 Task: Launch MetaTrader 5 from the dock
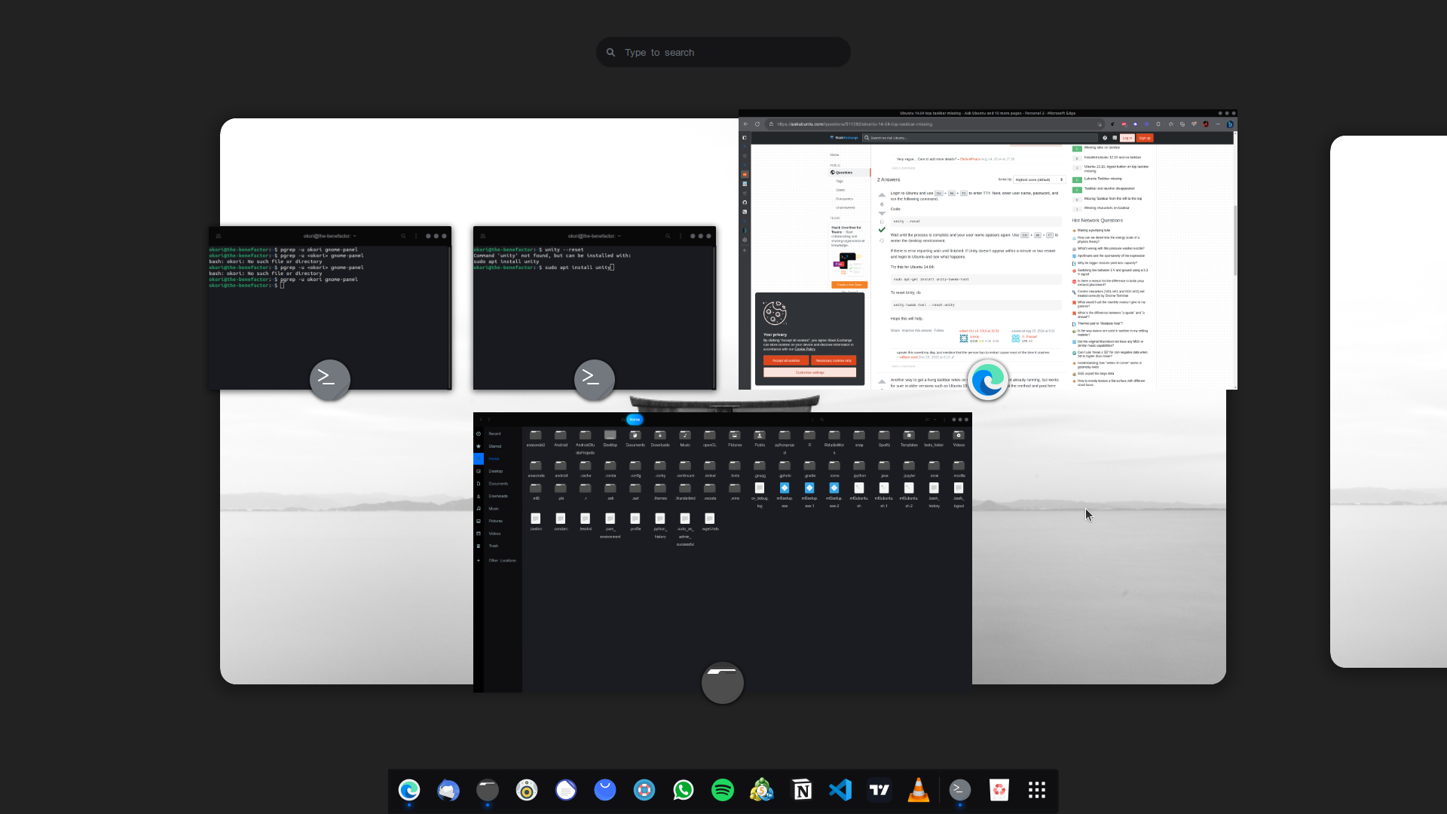pos(762,790)
